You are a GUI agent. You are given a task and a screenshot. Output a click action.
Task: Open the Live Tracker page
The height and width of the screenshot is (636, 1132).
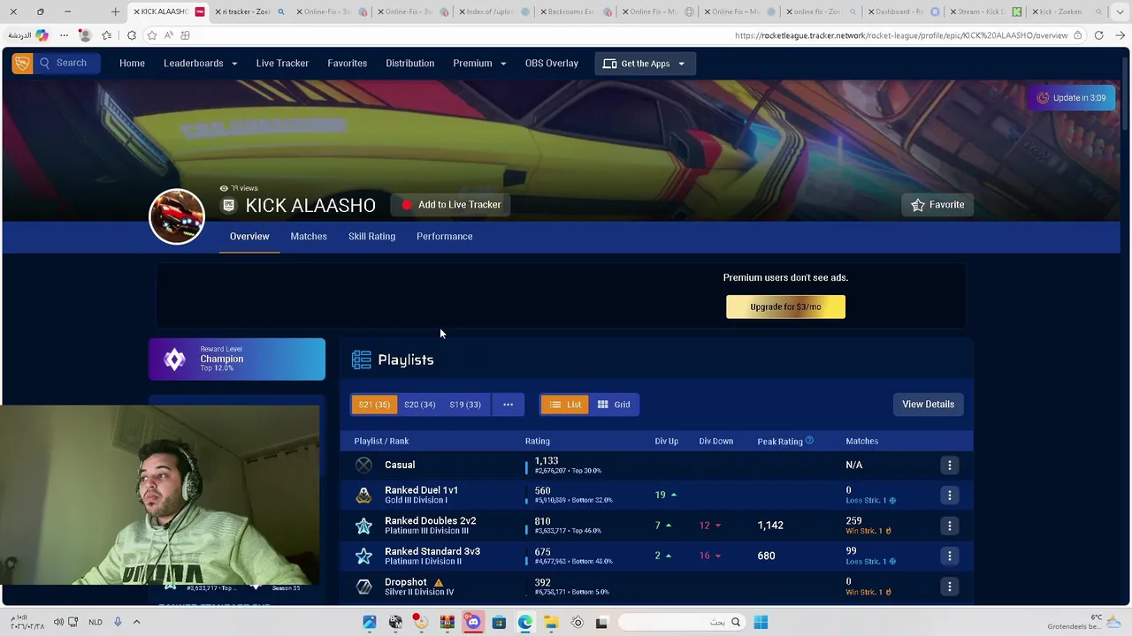click(282, 64)
